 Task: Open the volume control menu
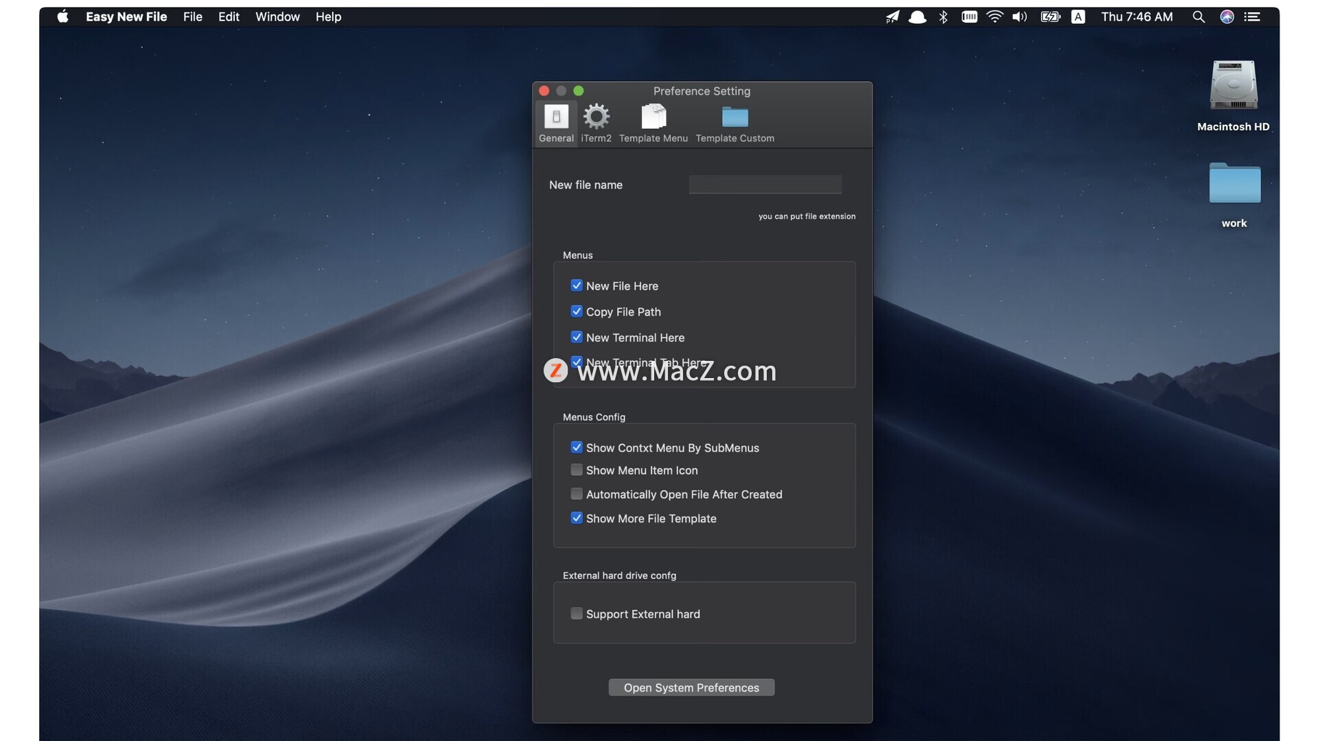pyautogui.click(x=1019, y=17)
